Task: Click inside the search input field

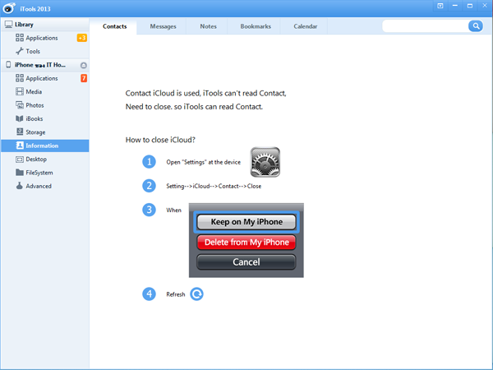Action: (x=424, y=26)
